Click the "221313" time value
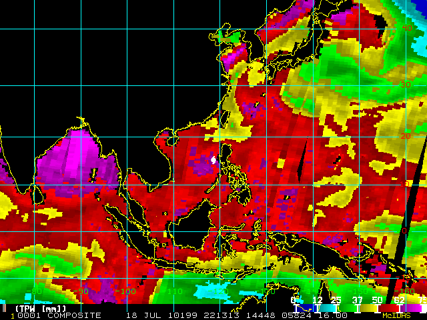The width and height of the screenshot is (427, 320). pyautogui.click(x=222, y=315)
